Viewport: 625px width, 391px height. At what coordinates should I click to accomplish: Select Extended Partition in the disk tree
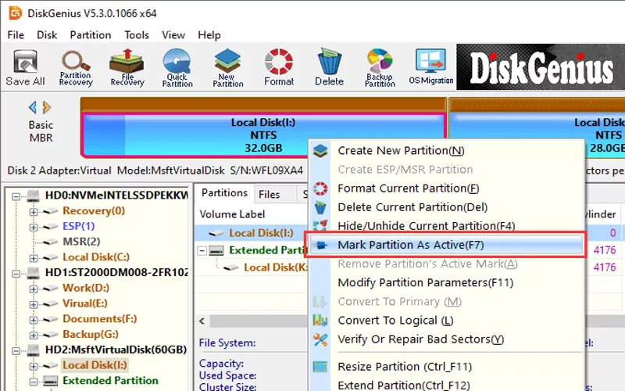110,381
